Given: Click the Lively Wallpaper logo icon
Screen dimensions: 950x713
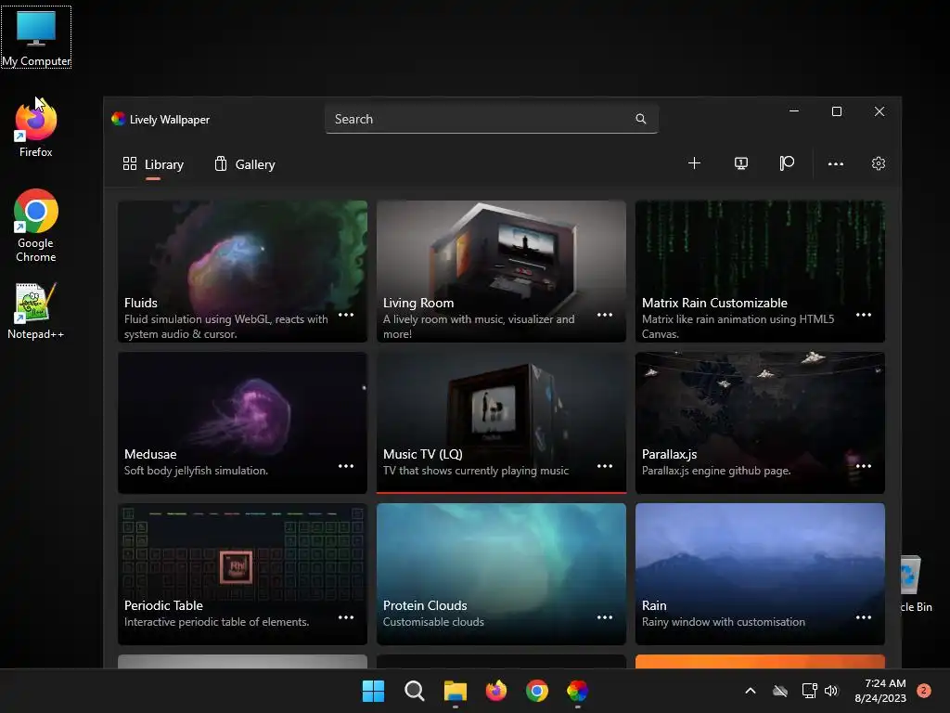Looking at the screenshot, I should tap(118, 119).
